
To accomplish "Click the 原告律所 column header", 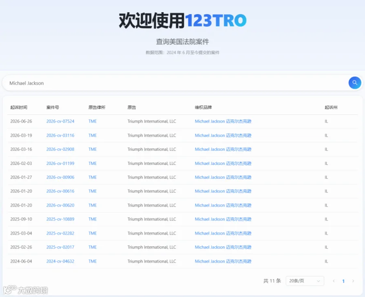I will 97,107.
